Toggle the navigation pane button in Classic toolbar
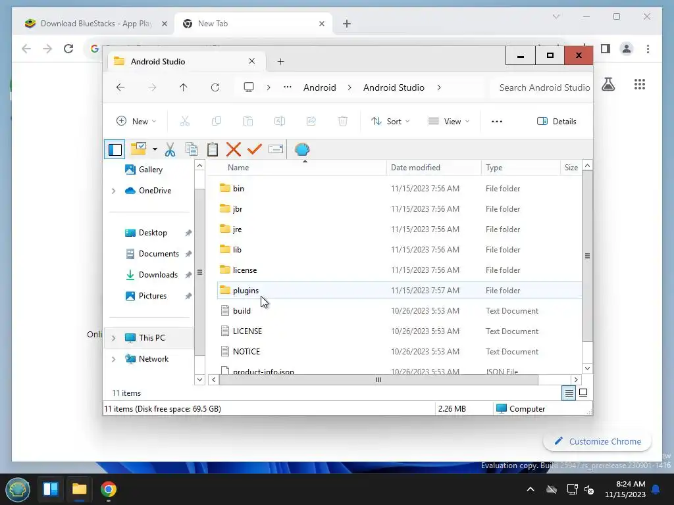This screenshot has width=674, height=505. tap(115, 149)
